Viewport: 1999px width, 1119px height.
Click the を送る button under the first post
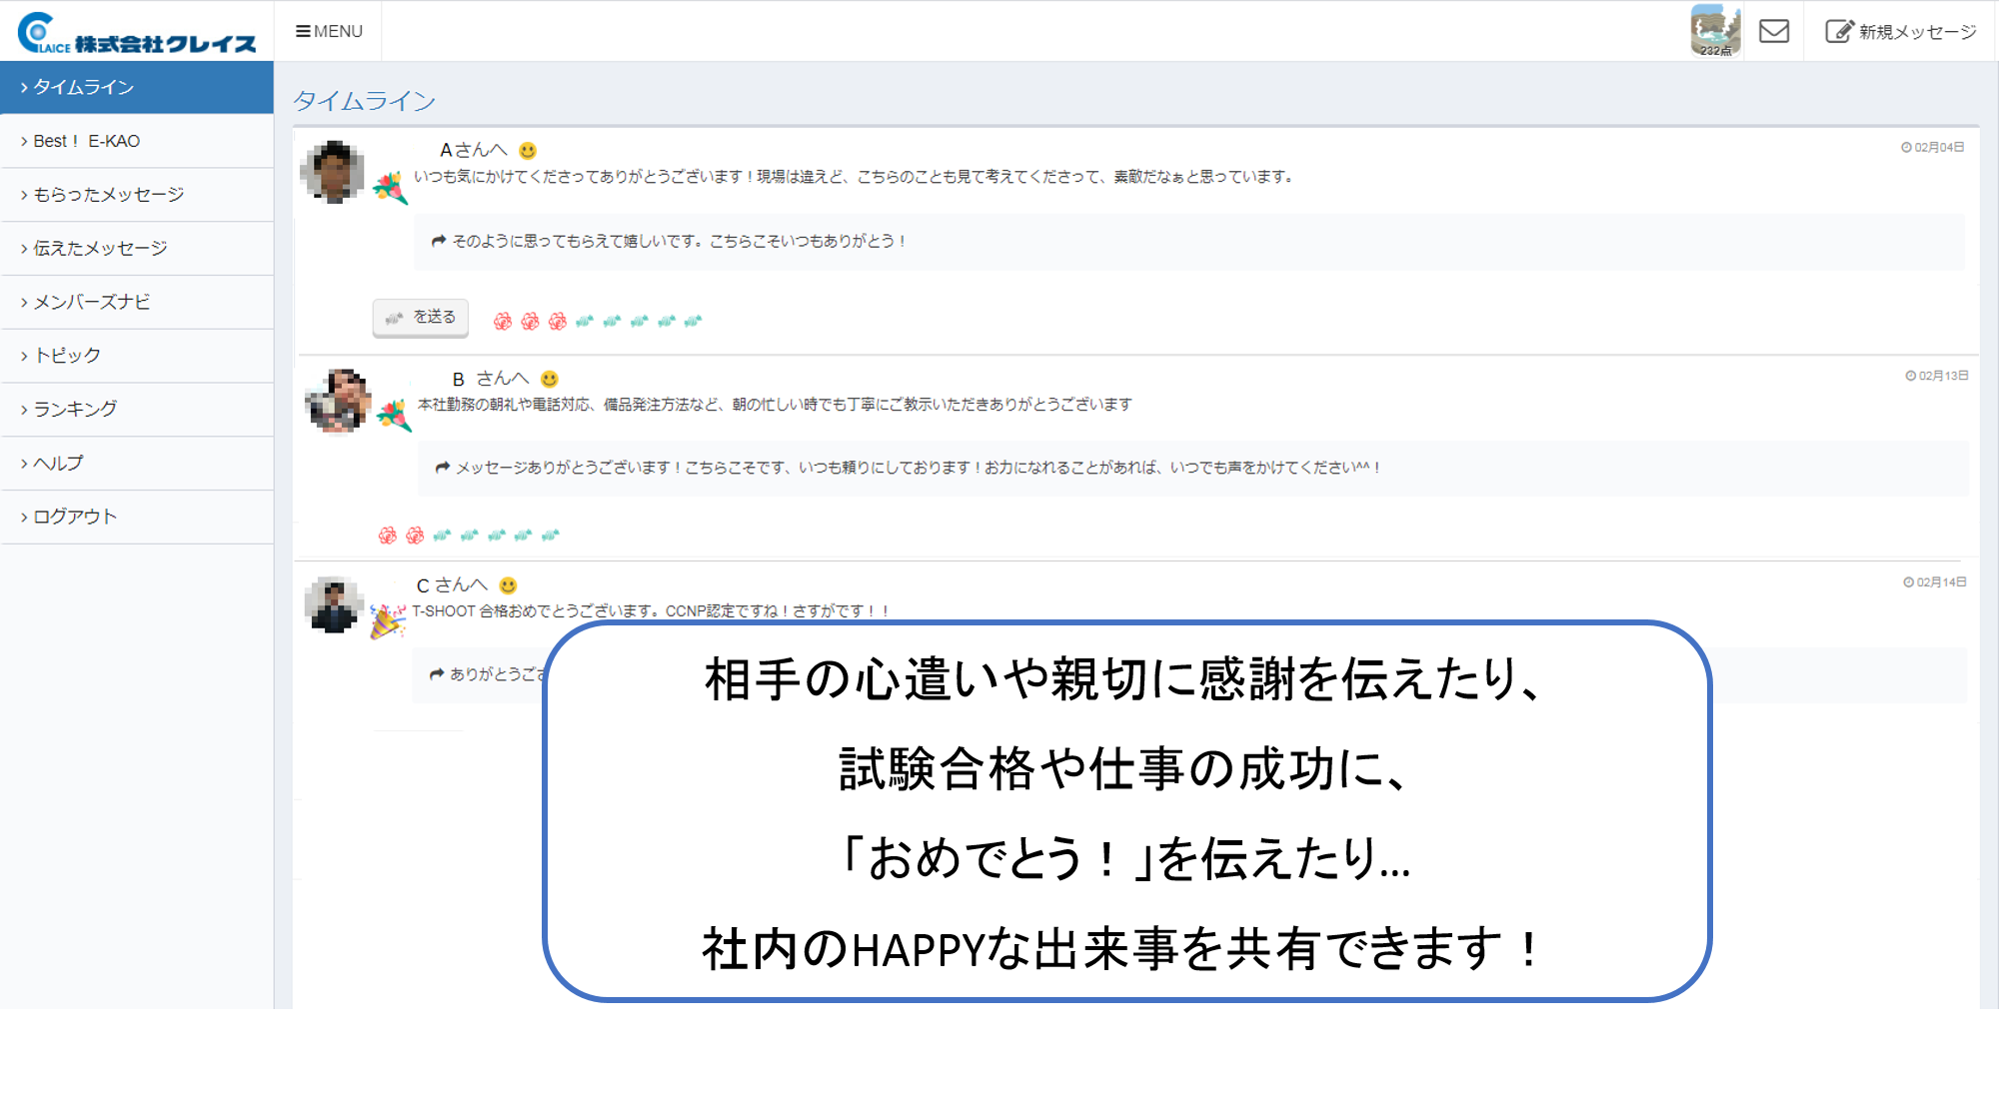421,318
